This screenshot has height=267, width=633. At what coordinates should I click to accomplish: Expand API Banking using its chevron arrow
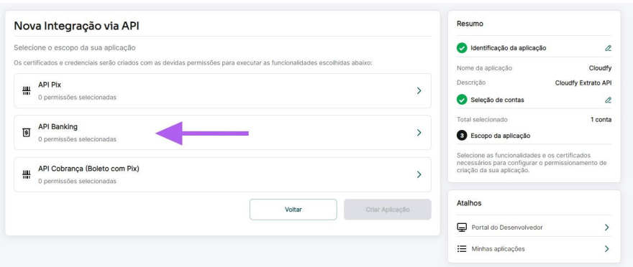[x=419, y=133]
